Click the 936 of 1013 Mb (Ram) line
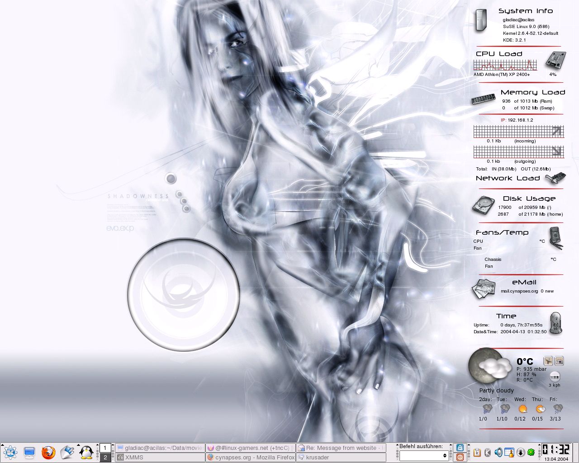Image resolution: width=579 pixels, height=463 pixels. (x=527, y=101)
